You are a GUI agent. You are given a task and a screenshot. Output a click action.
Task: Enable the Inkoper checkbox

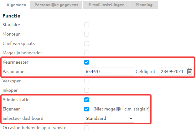click(87, 90)
